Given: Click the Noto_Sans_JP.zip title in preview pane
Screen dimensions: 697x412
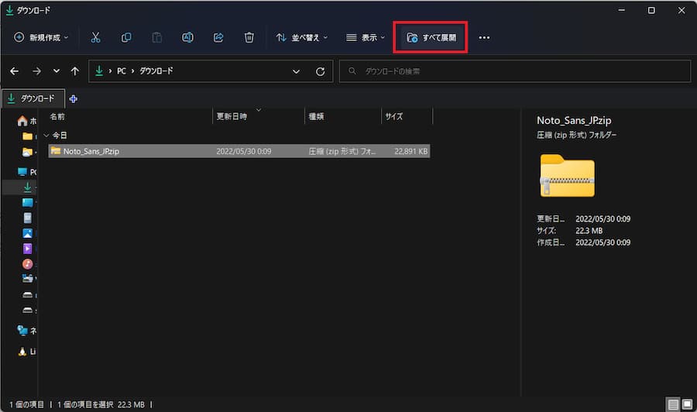Looking at the screenshot, I should (574, 121).
